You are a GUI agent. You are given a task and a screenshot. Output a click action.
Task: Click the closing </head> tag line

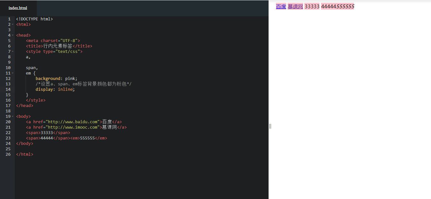25,106
